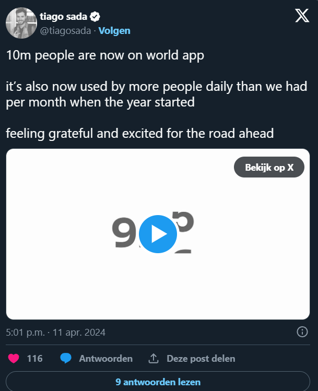Open tiago sada's profile avatar
Viewport: 318px width, 391px height.
(21, 23)
